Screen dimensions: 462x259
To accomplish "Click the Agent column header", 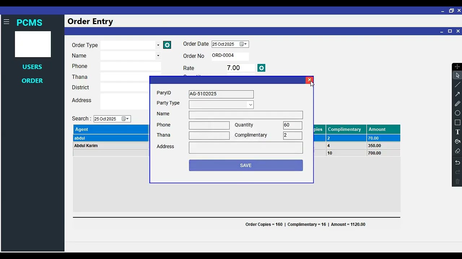I will pyautogui.click(x=111, y=129).
